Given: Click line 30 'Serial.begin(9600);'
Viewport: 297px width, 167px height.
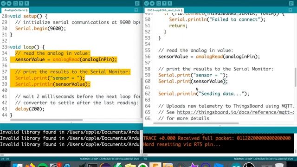Looking at the screenshot, I should 40,29.
